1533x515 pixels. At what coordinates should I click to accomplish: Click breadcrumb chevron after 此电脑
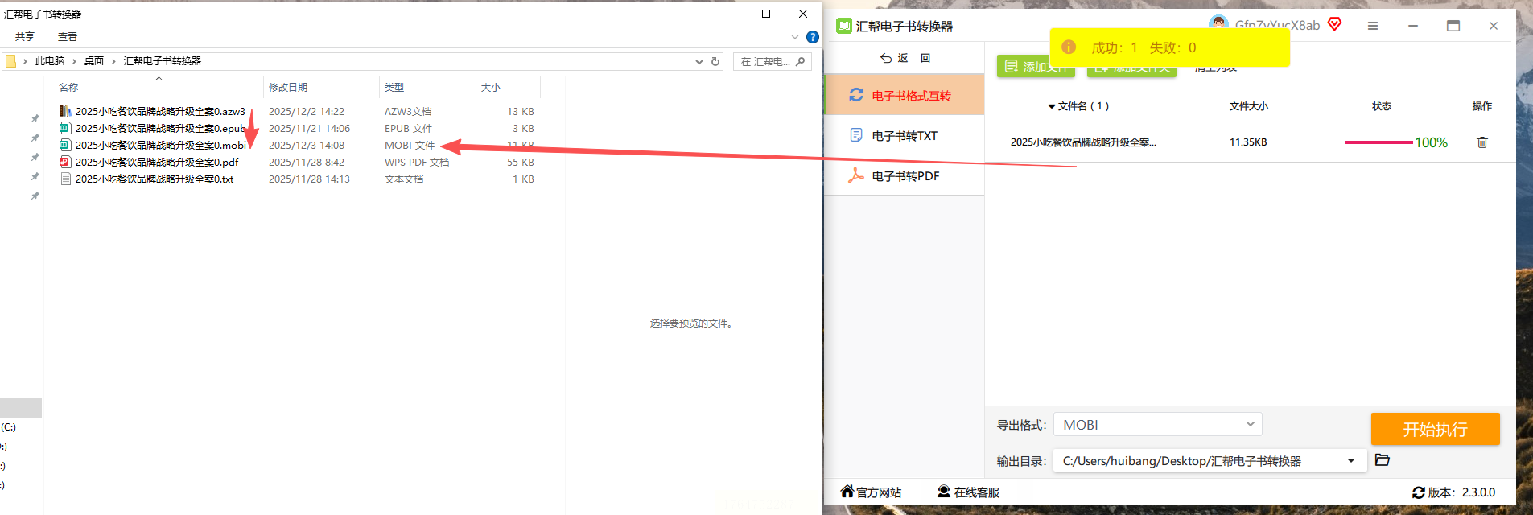coord(74,61)
